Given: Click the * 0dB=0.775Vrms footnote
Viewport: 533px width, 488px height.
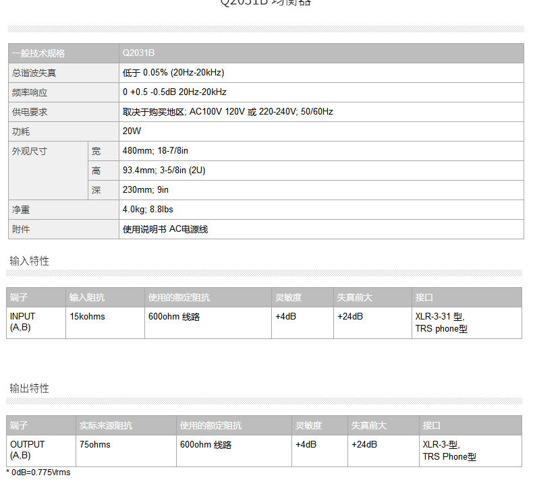Looking at the screenshot, I should 38,472.
